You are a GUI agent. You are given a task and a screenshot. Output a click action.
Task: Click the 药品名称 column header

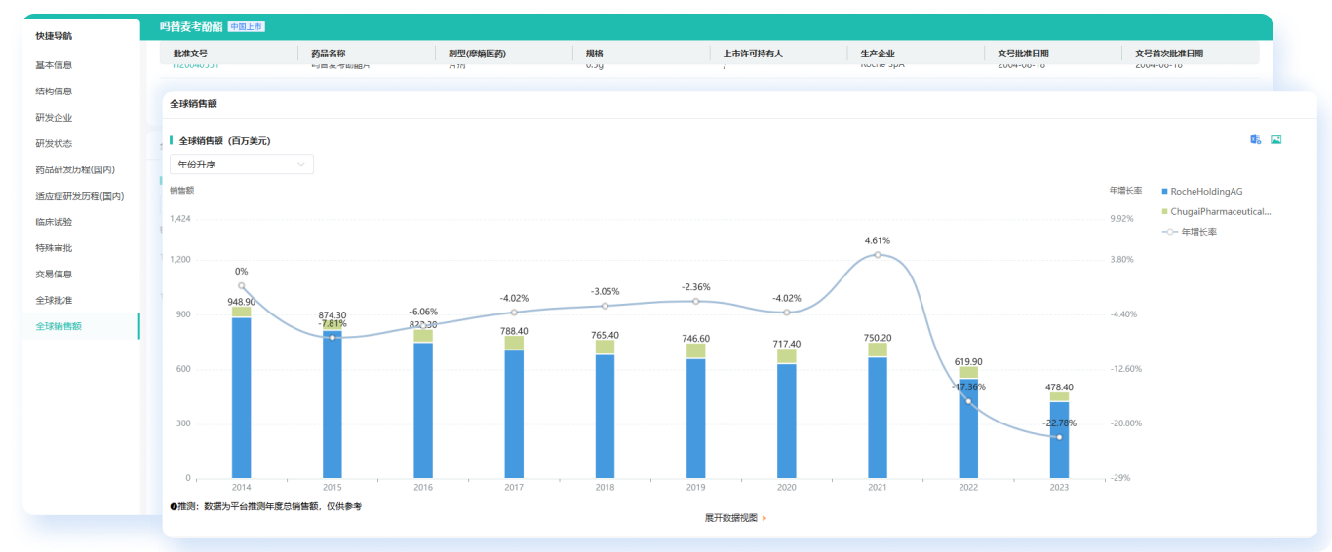(328, 54)
